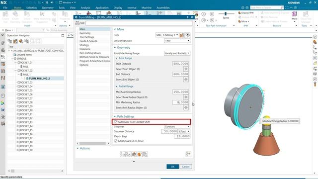Pick Select End Object point icon
Screen dimensions: 318x179
pos(186,80)
